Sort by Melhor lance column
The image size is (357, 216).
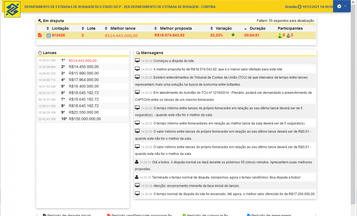tap(123, 28)
